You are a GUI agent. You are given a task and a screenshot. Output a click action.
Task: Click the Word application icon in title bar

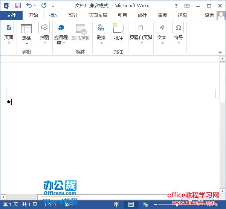7,6
